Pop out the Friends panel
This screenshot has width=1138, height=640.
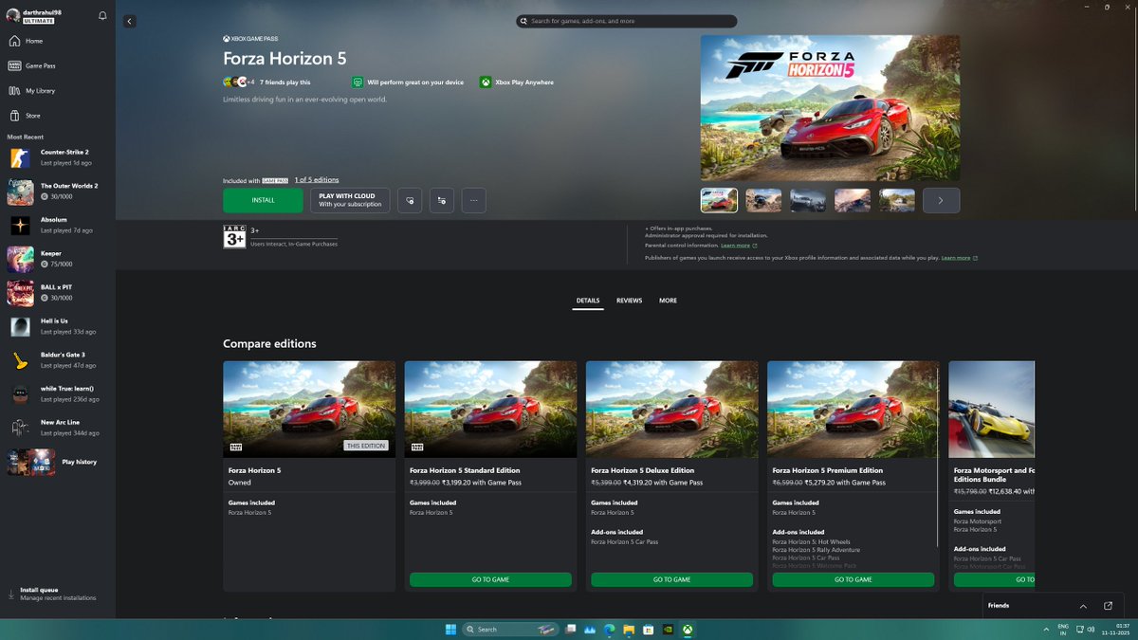(x=1109, y=606)
